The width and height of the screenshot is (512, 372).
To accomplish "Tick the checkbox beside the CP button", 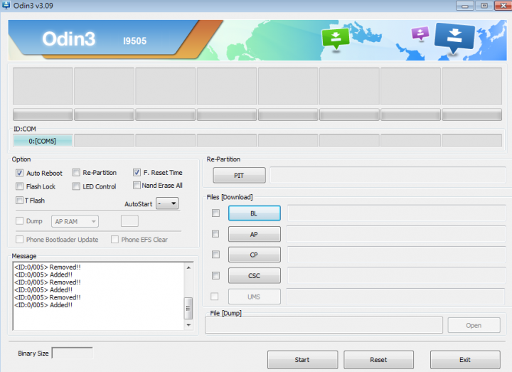I will [215, 255].
